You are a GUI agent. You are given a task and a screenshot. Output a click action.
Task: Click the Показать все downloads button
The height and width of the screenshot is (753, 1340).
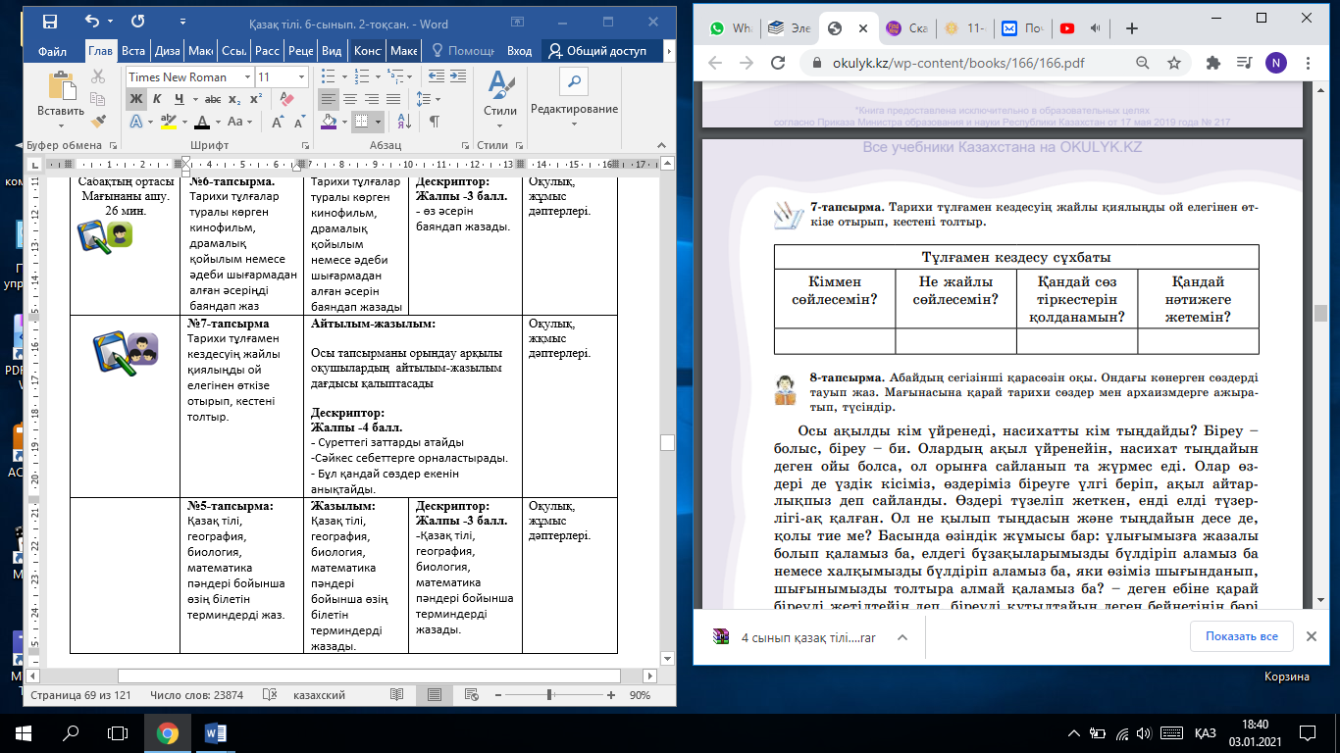click(x=1242, y=636)
